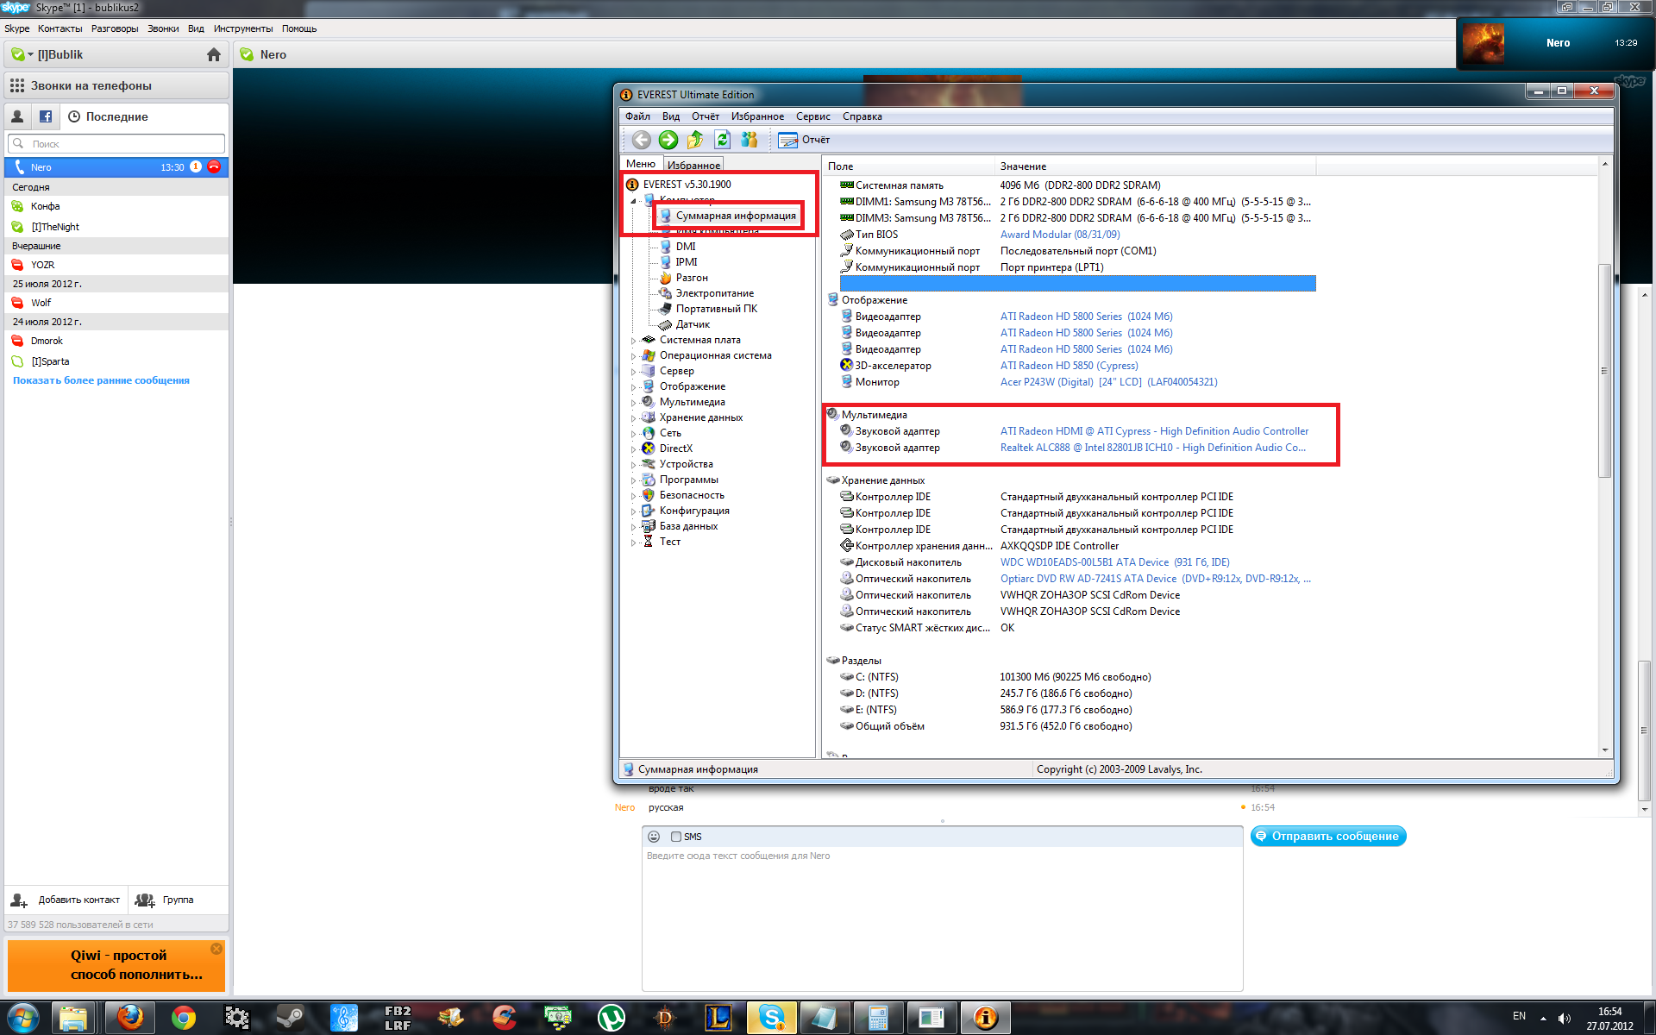Click Отправить сообщение button

click(1328, 837)
